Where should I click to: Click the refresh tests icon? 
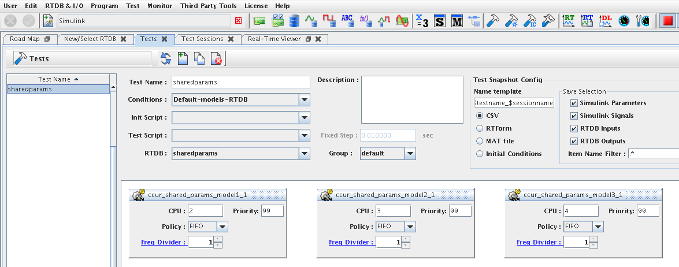(166, 58)
